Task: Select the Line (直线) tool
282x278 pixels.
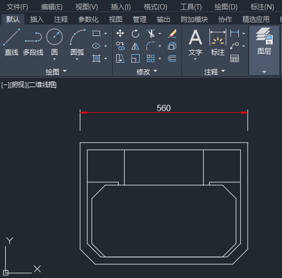Action: (11, 42)
